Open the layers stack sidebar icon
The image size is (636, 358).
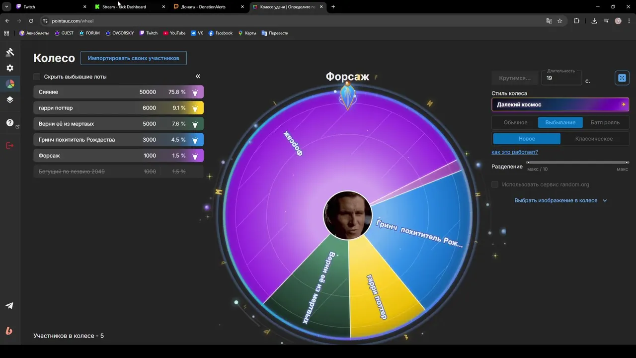(x=10, y=99)
